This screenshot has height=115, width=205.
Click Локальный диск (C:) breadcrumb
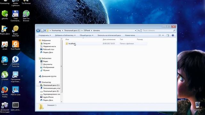coord(72,30)
